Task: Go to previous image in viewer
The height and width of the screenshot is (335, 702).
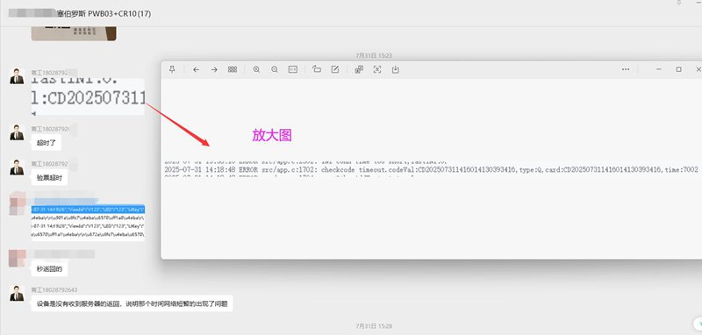Action: 196,69
